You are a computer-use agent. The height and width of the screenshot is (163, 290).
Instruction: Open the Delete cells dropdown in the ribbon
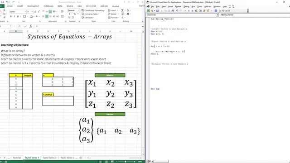pyautogui.click(x=113, y=14)
